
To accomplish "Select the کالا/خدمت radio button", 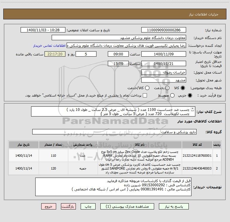I will pos(147,88).
